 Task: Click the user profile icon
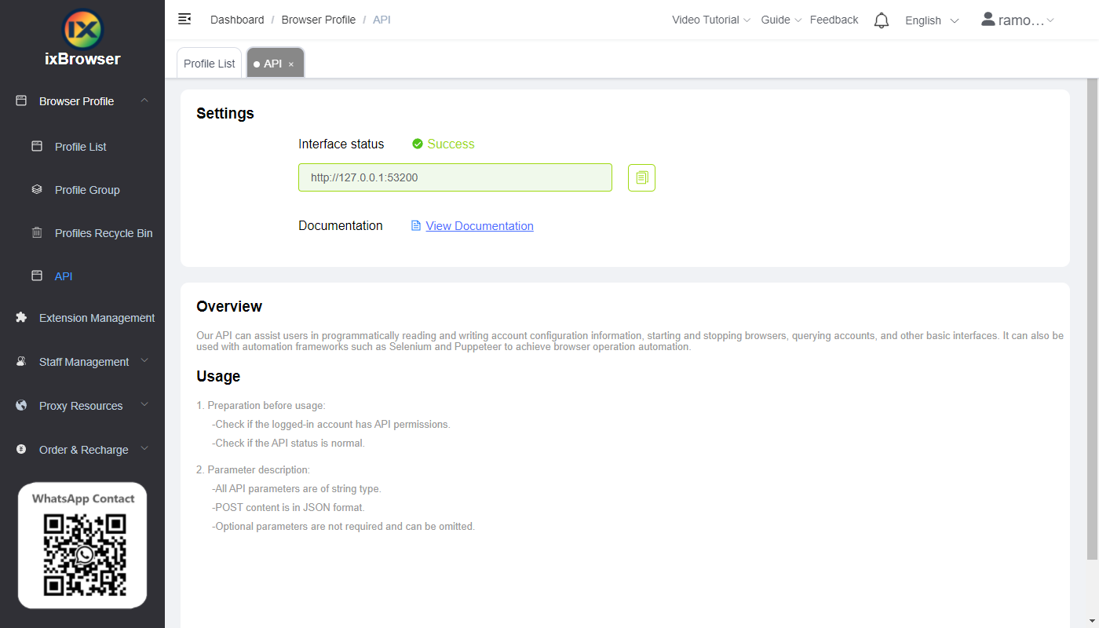pos(988,19)
